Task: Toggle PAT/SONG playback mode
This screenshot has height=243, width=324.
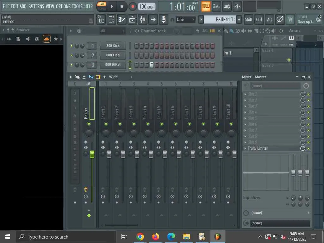Action: point(102,6)
